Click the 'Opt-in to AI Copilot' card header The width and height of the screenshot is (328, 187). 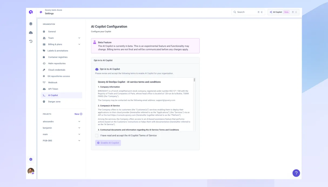coord(145,60)
